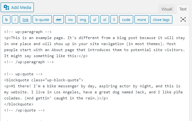Viewport: 192px width, 121px height.
Task: Click the Add Media camera-music icon
Action: click(x=6, y=7)
